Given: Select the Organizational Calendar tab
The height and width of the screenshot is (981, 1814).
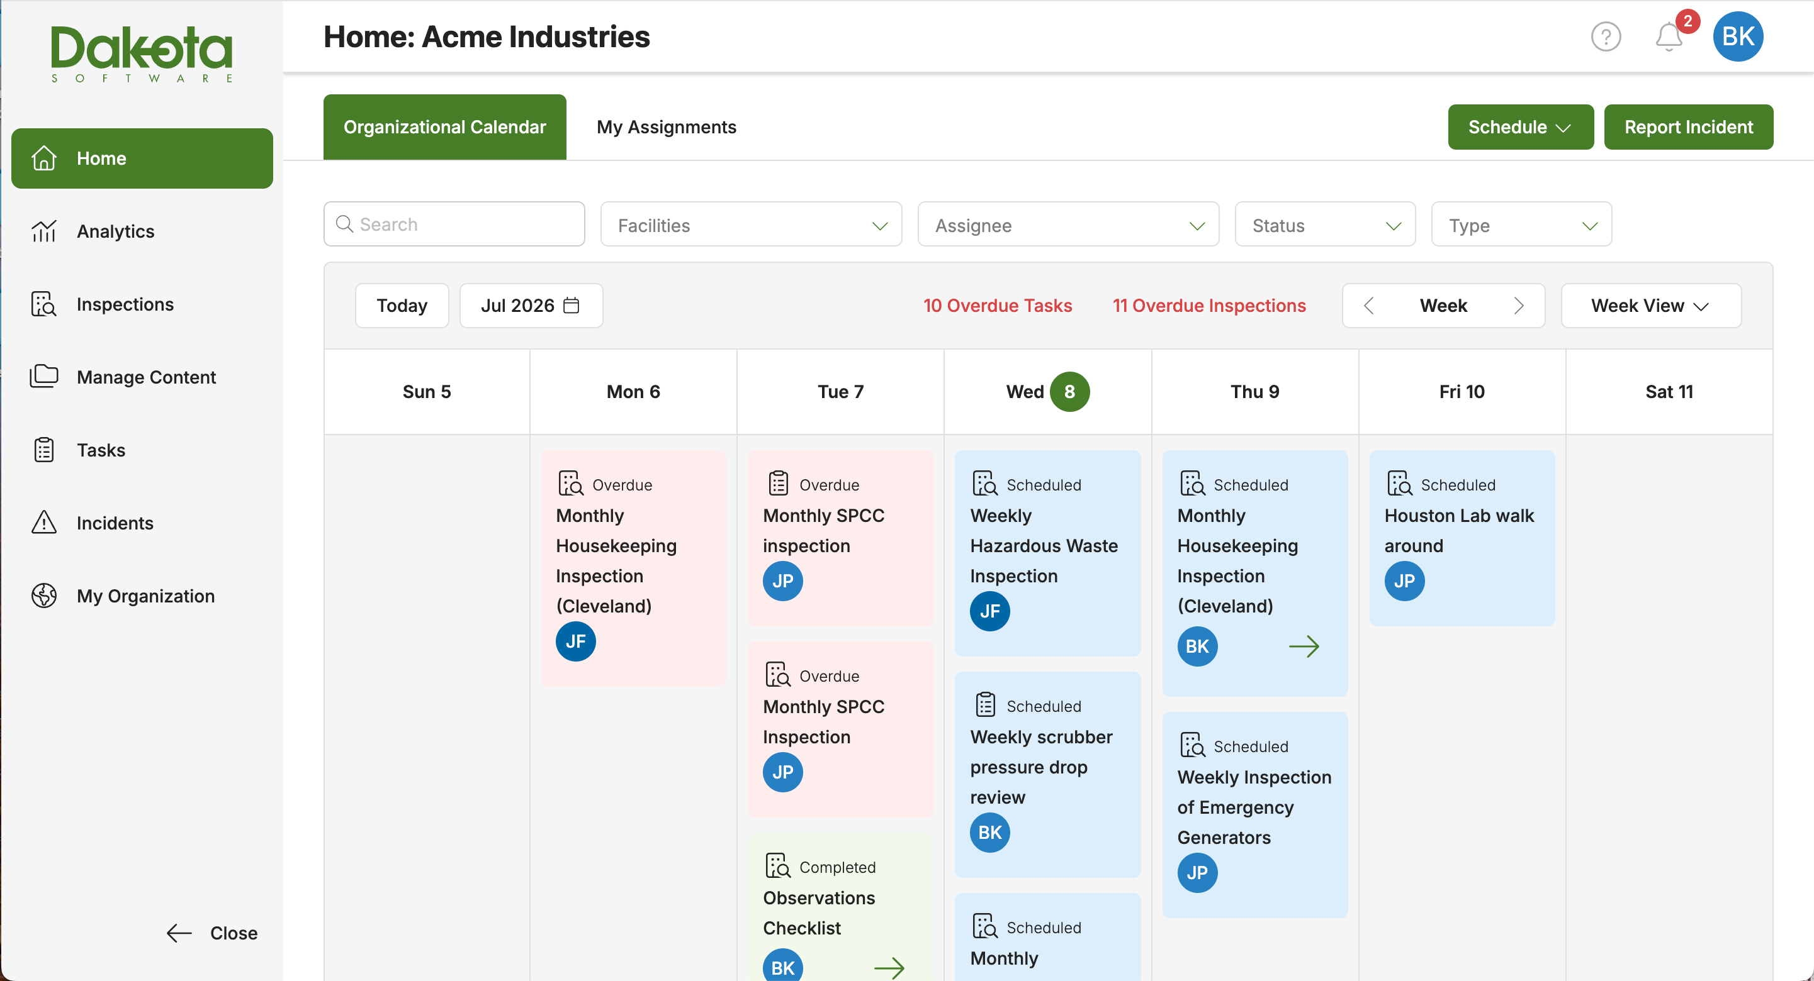Looking at the screenshot, I should (x=444, y=128).
